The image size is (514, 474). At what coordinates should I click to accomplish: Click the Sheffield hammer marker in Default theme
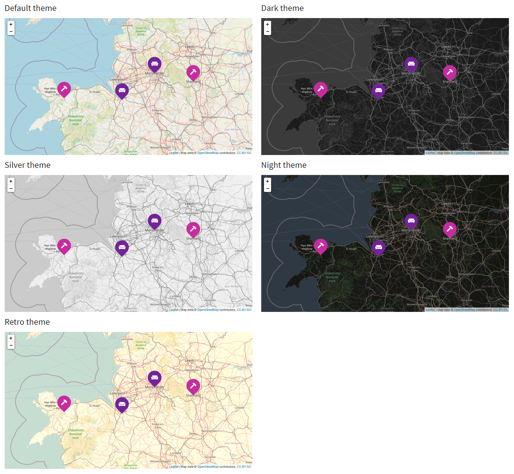click(193, 73)
